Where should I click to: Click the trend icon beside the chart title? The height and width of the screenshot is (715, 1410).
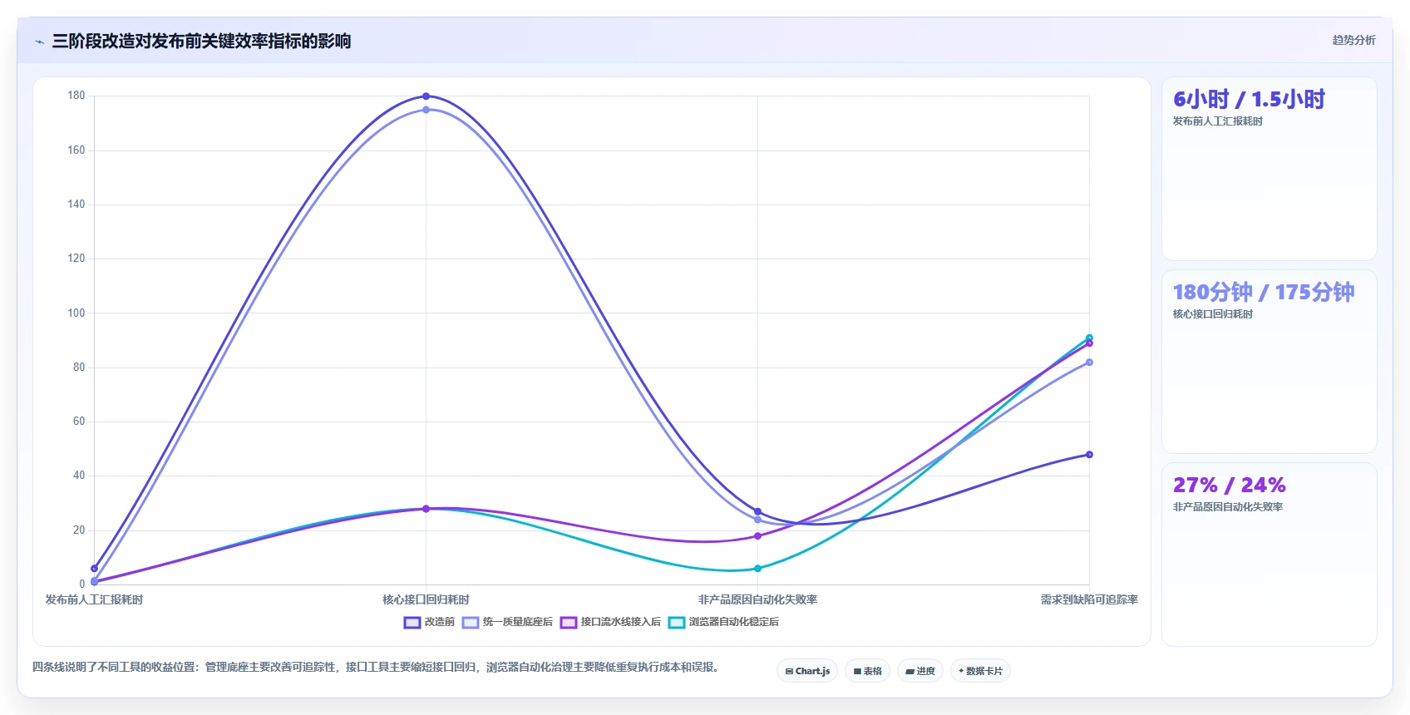pos(39,42)
